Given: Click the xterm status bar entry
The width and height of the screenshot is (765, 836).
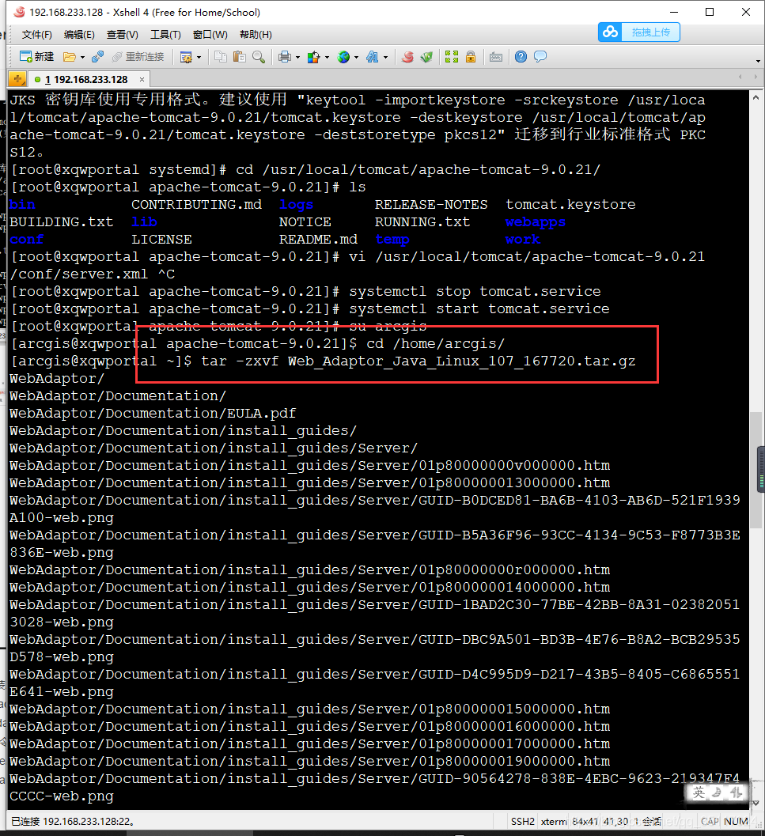Looking at the screenshot, I should coord(554,822).
